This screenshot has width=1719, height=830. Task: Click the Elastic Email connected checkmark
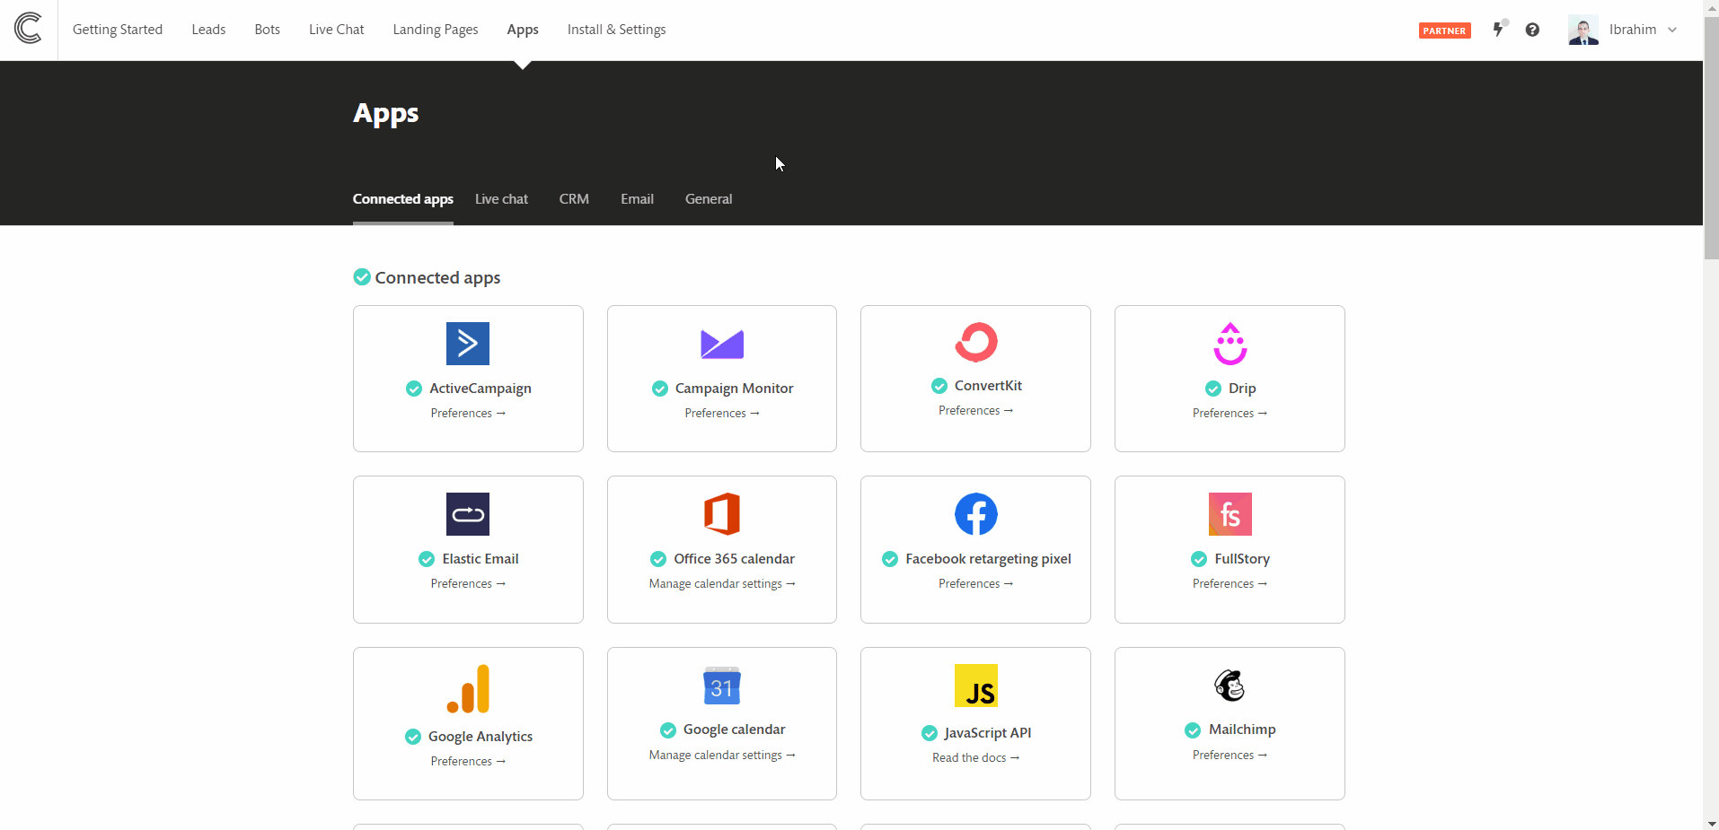(x=427, y=559)
